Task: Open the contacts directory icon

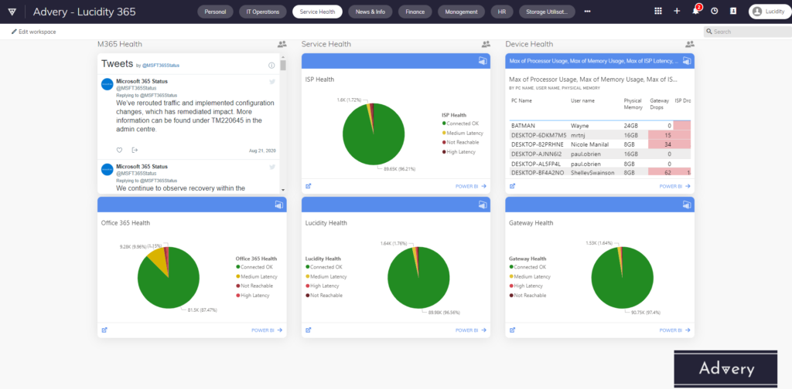Action: tap(733, 11)
